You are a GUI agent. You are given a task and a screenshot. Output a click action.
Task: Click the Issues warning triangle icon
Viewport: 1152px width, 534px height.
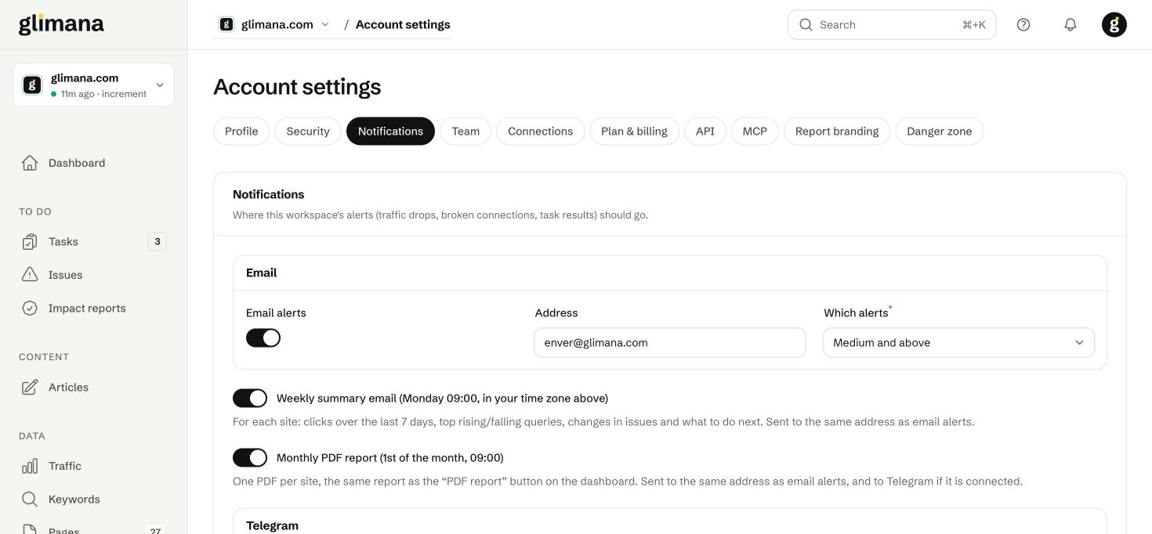pos(30,275)
